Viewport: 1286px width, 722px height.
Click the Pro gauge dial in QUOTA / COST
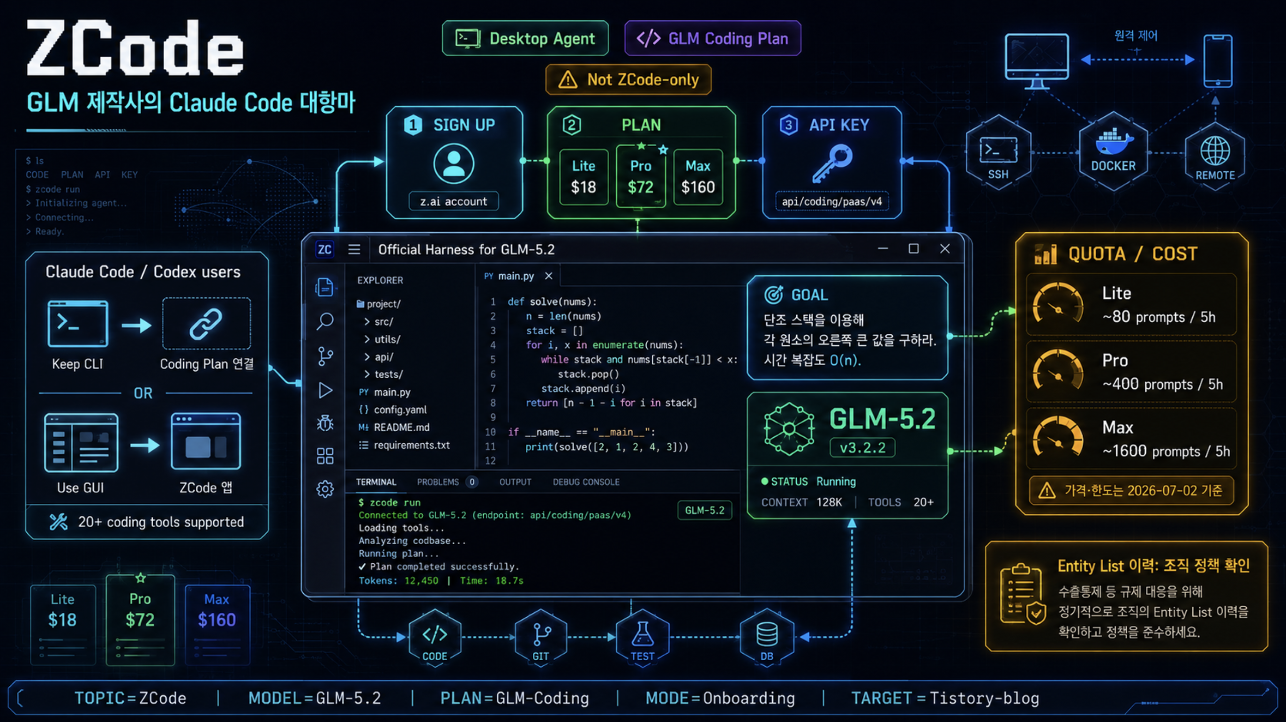point(1057,370)
